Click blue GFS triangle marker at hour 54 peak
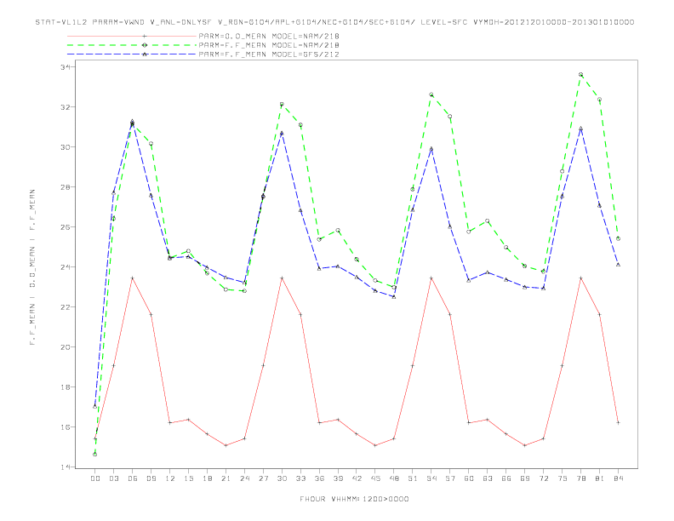The image size is (674, 521). coord(431,149)
